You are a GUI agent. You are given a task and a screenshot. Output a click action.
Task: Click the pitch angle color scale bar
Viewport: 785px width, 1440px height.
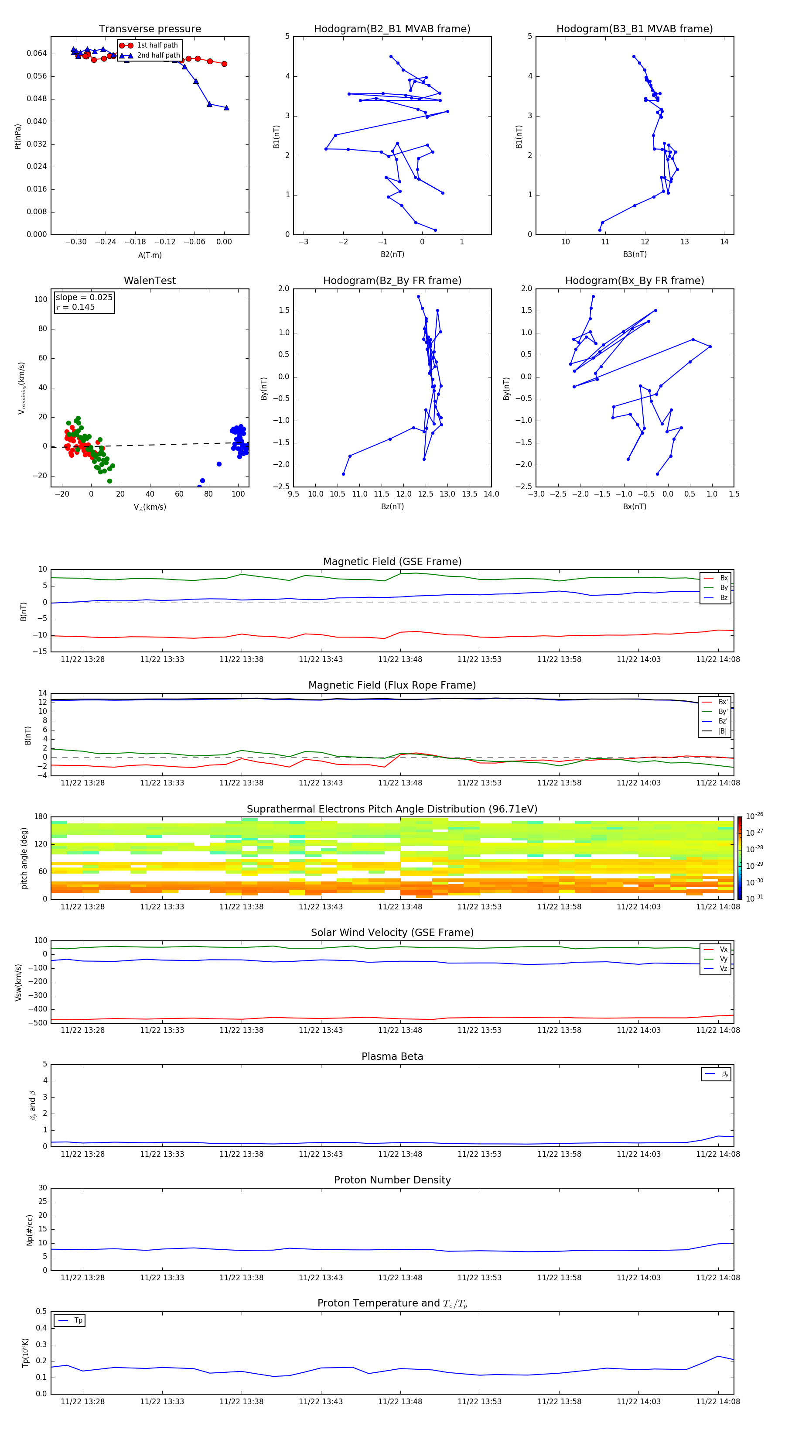click(x=740, y=858)
